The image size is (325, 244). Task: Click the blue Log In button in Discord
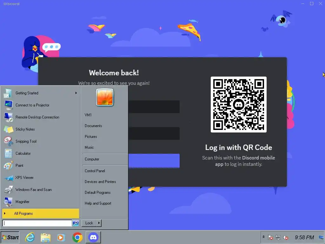coord(154,160)
